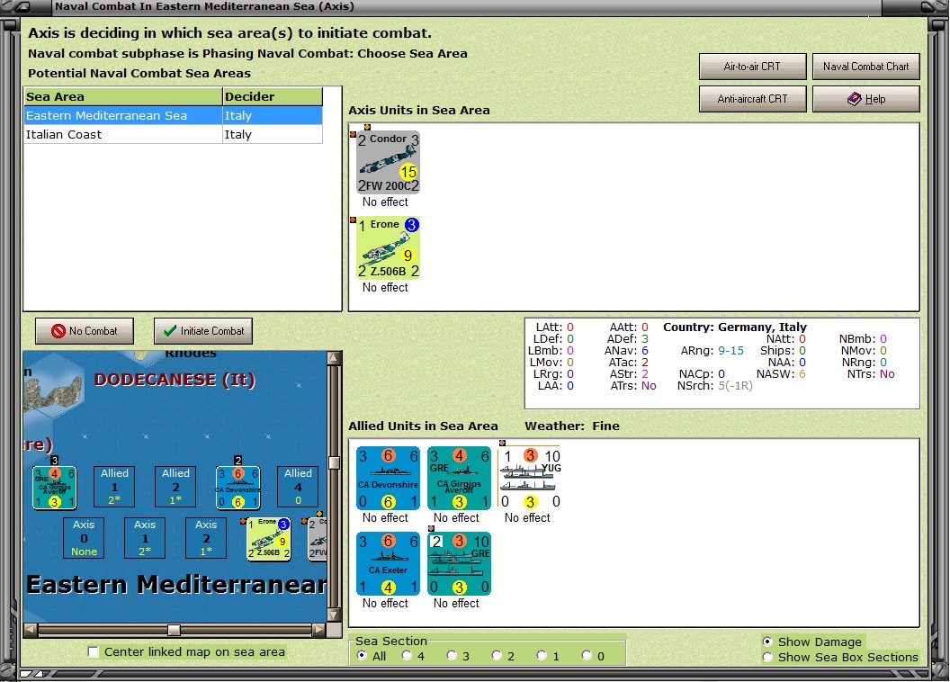This screenshot has width=950, height=682.
Task: Click the CA Devonshire counter on the map
Action: click(237, 487)
